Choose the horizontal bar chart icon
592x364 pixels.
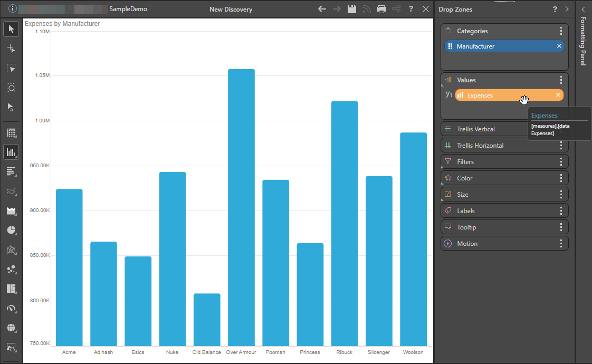point(11,171)
